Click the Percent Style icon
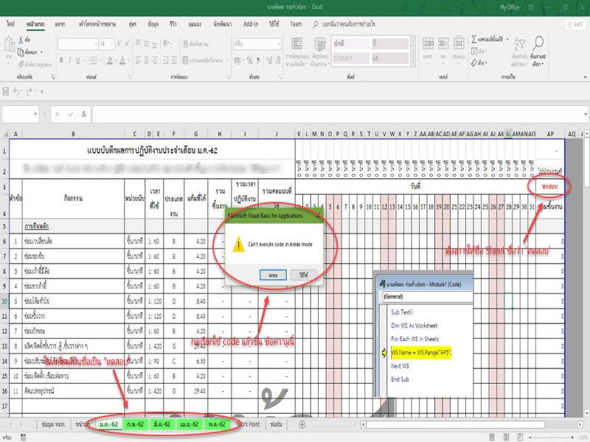The height and width of the screenshot is (442, 590). (x=249, y=60)
